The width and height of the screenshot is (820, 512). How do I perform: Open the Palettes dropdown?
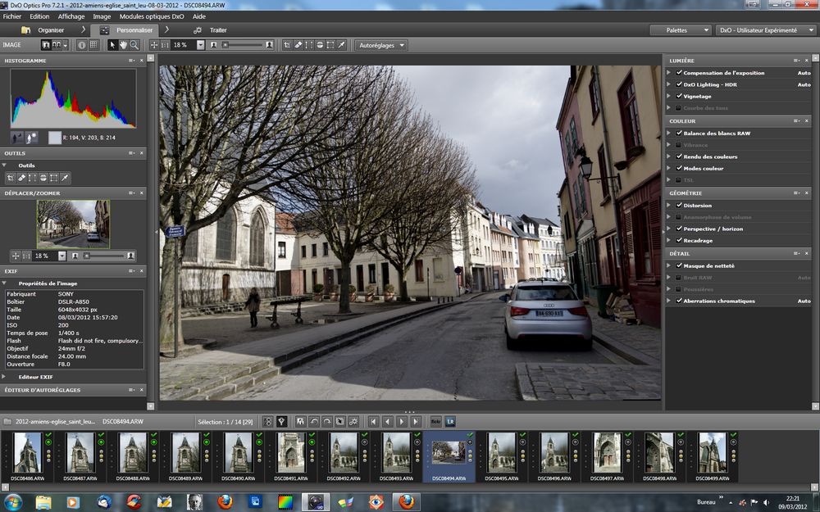[x=681, y=30]
